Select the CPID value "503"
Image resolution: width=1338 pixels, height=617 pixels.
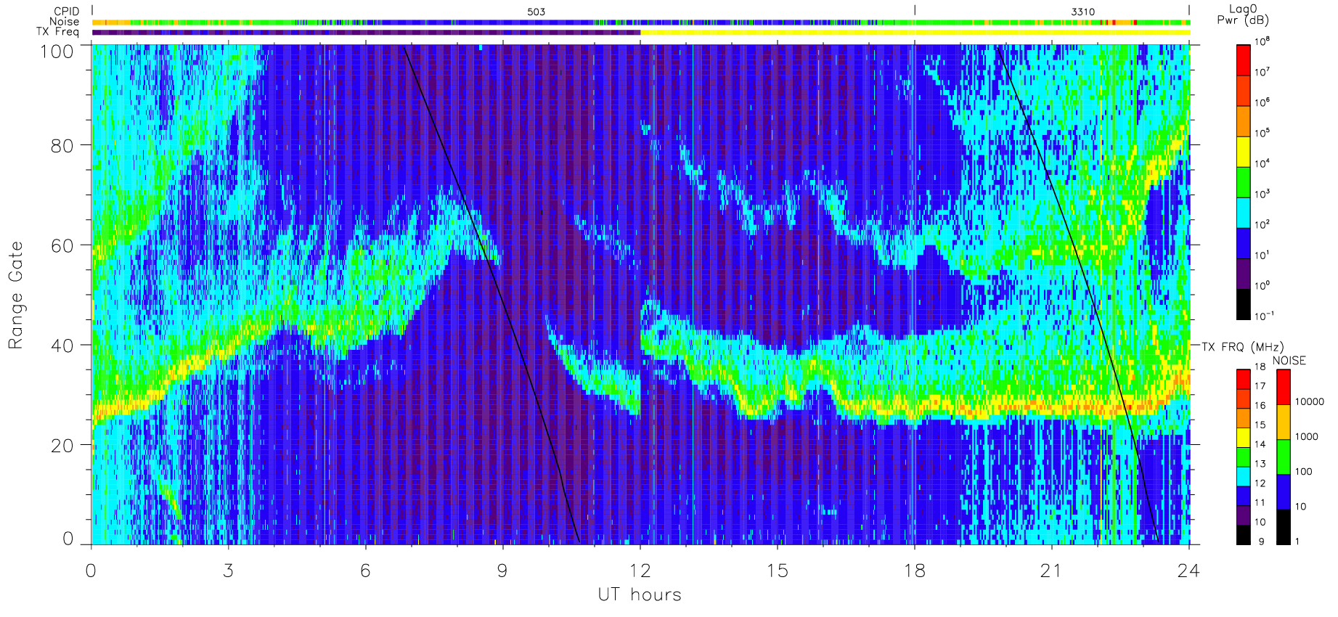(x=536, y=12)
